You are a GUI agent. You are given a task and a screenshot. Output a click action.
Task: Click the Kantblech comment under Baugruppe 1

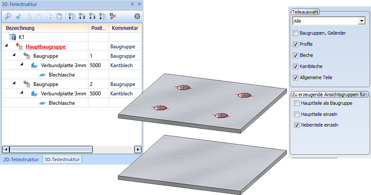[x=121, y=65]
